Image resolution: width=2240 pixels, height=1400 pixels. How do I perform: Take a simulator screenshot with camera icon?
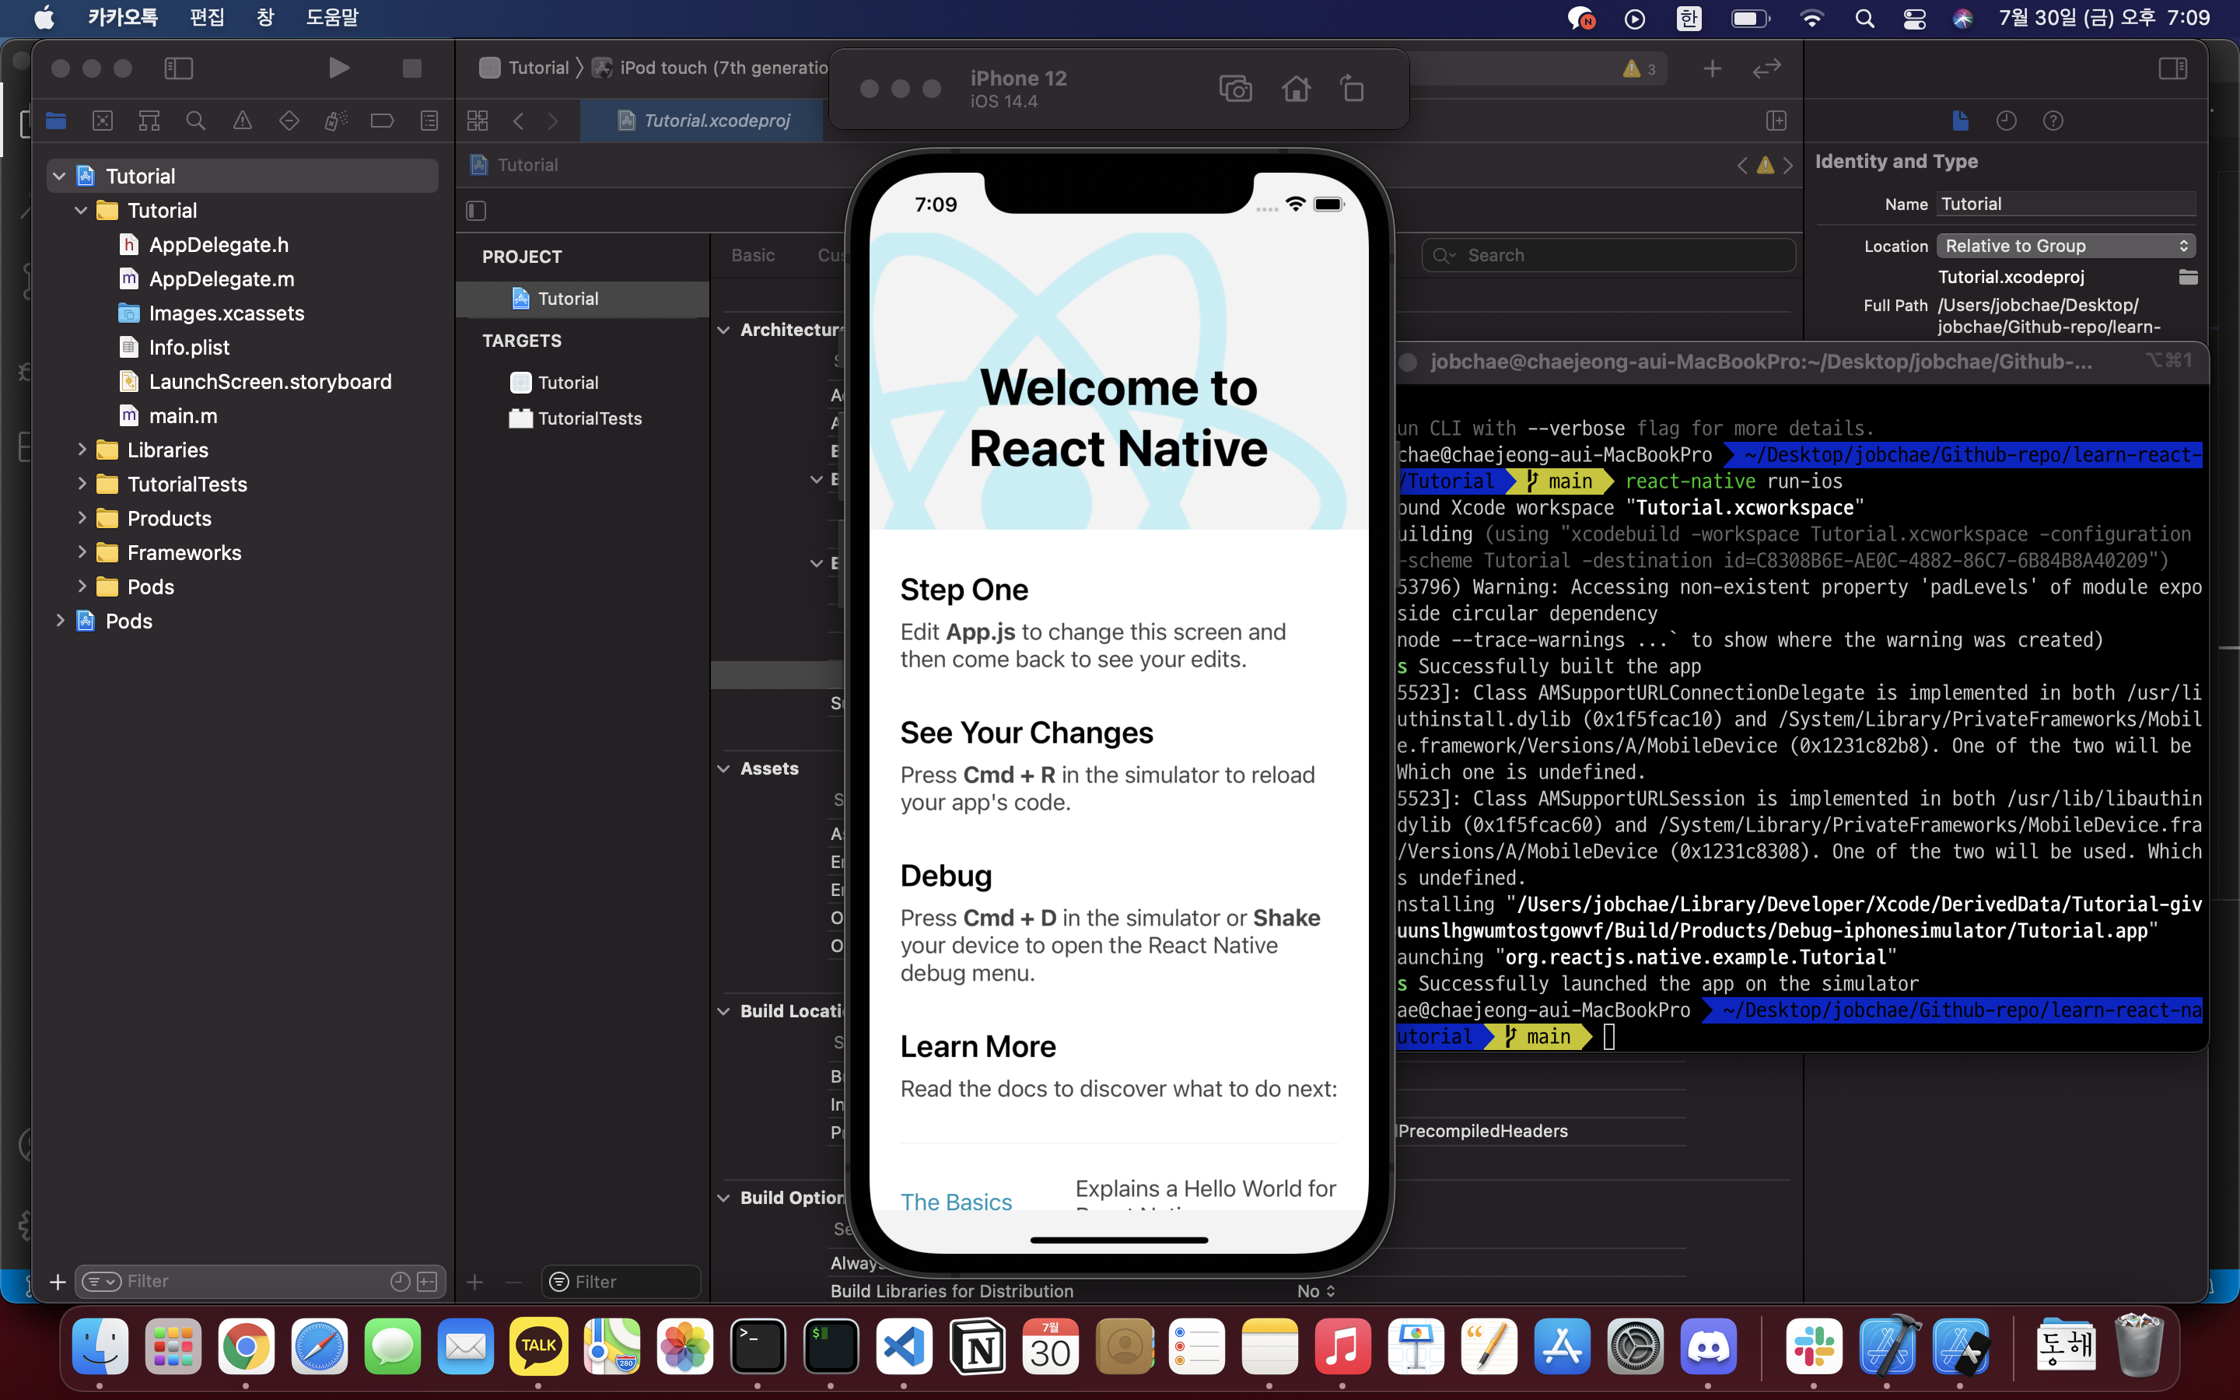[1235, 89]
